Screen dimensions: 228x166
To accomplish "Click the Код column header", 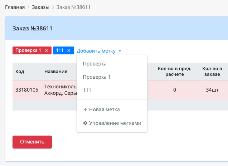I will click(x=20, y=72).
